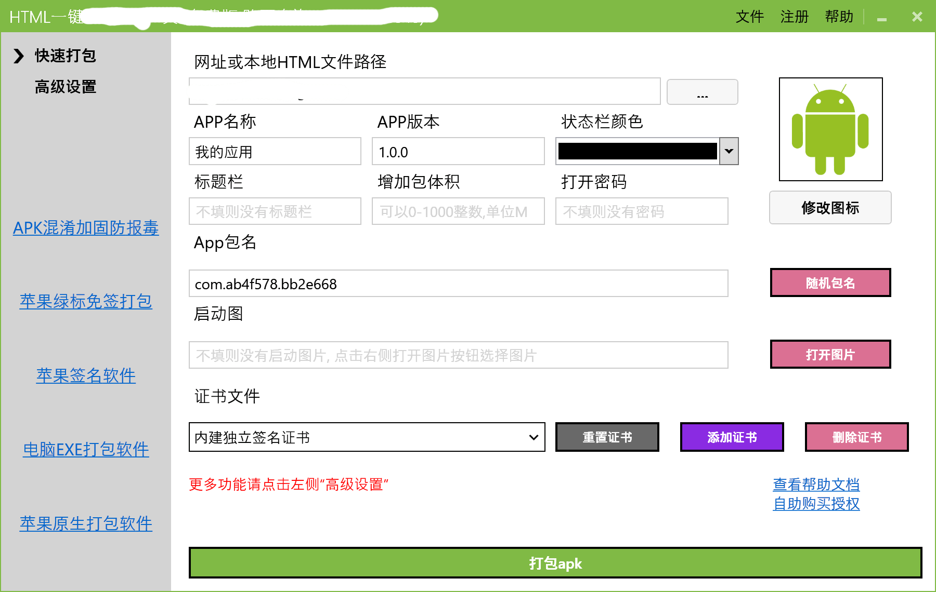This screenshot has height=592, width=936.
Task: Click the black status bar color swatch
Action: point(637,151)
